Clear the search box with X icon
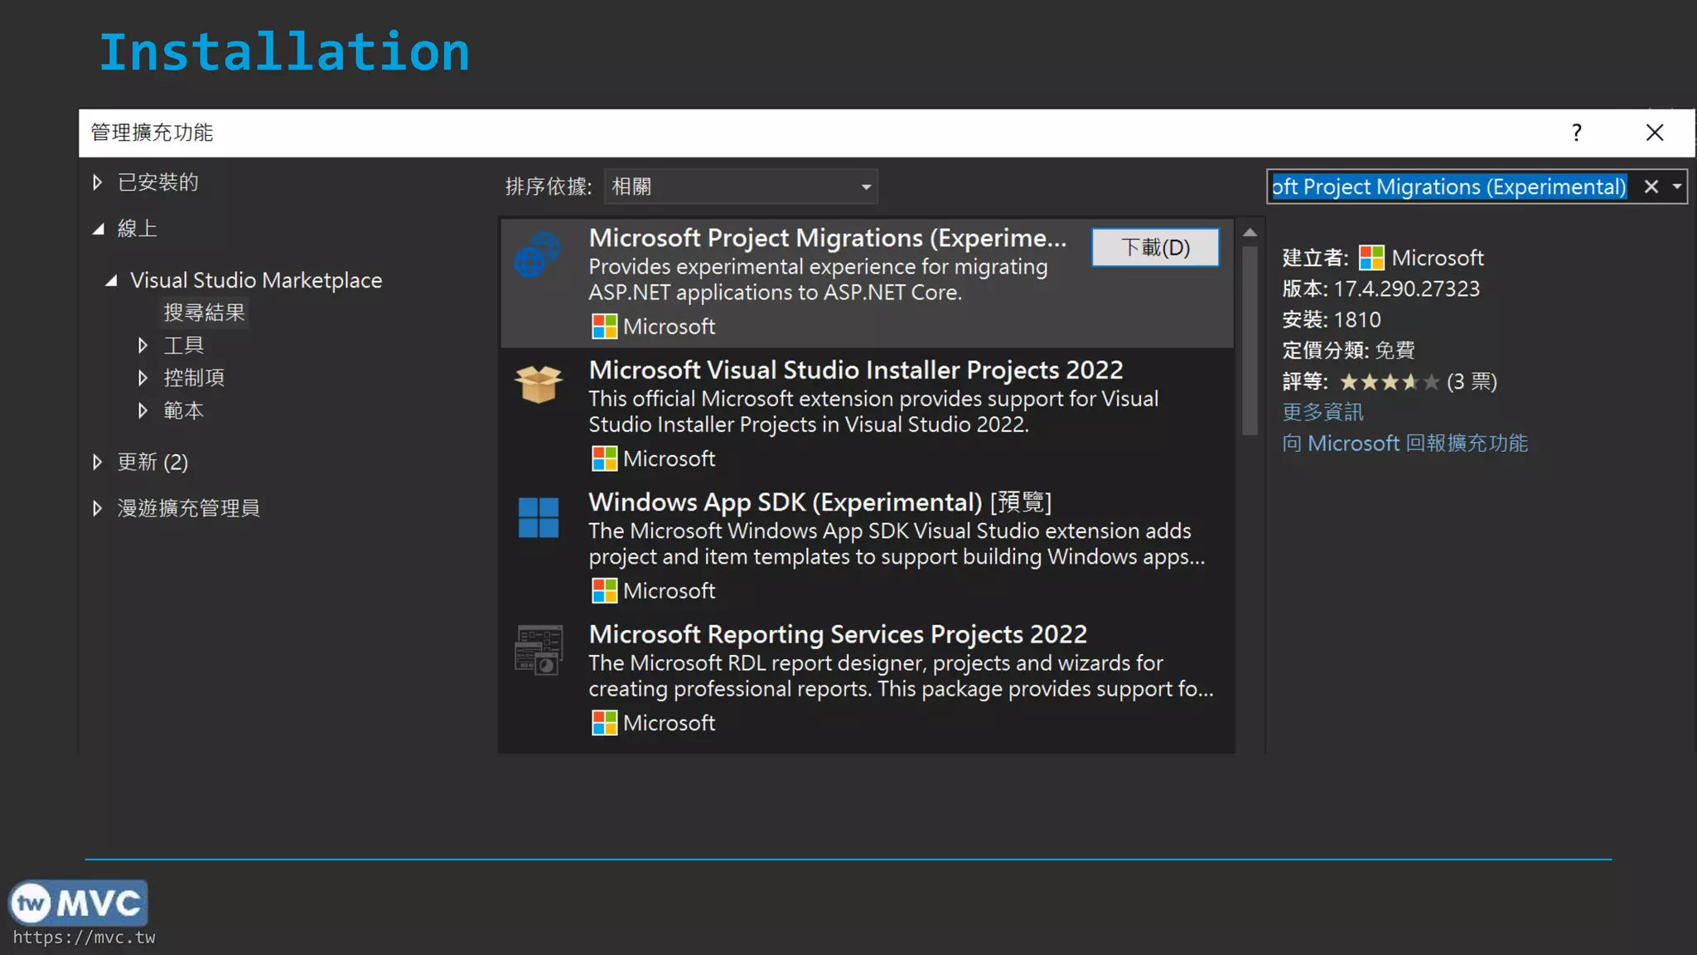This screenshot has width=1697, height=955. tap(1651, 187)
